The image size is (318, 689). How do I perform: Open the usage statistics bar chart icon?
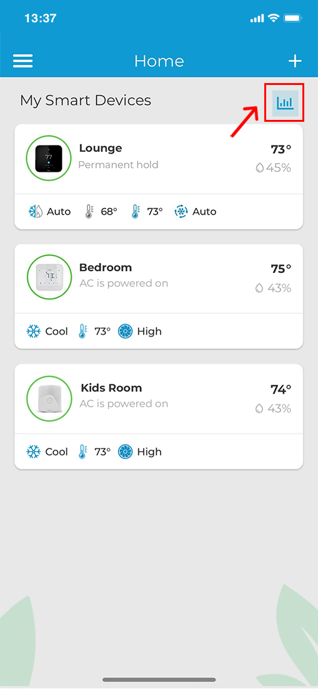tap(285, 103)
